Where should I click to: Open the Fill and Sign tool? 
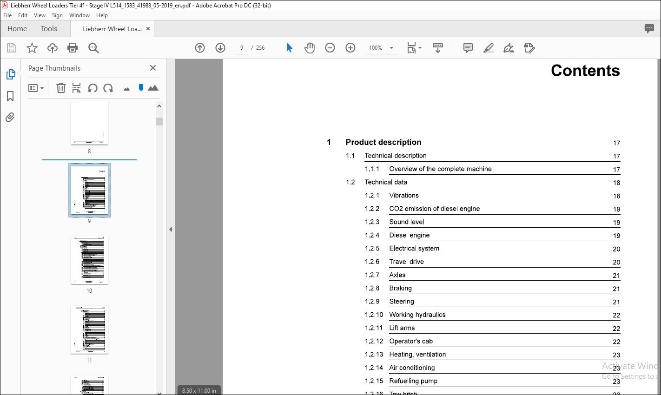(x=509, y=48)
